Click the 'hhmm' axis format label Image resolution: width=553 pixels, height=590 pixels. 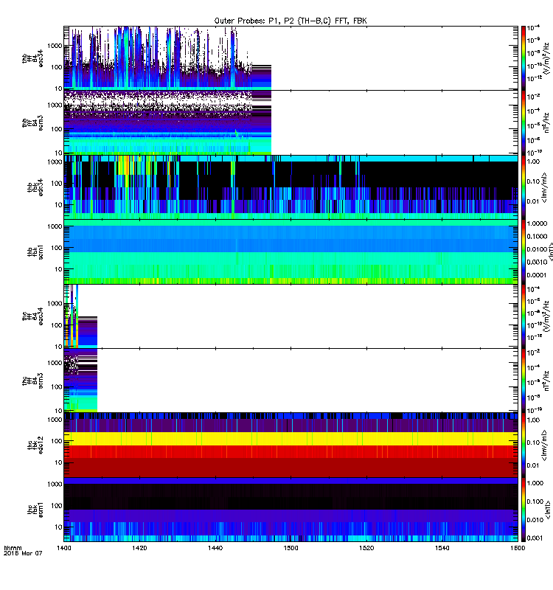tap(13, 548)
